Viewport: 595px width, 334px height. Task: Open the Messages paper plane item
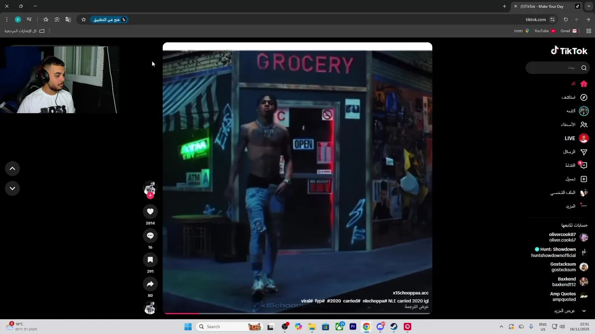tap(575, 152)
